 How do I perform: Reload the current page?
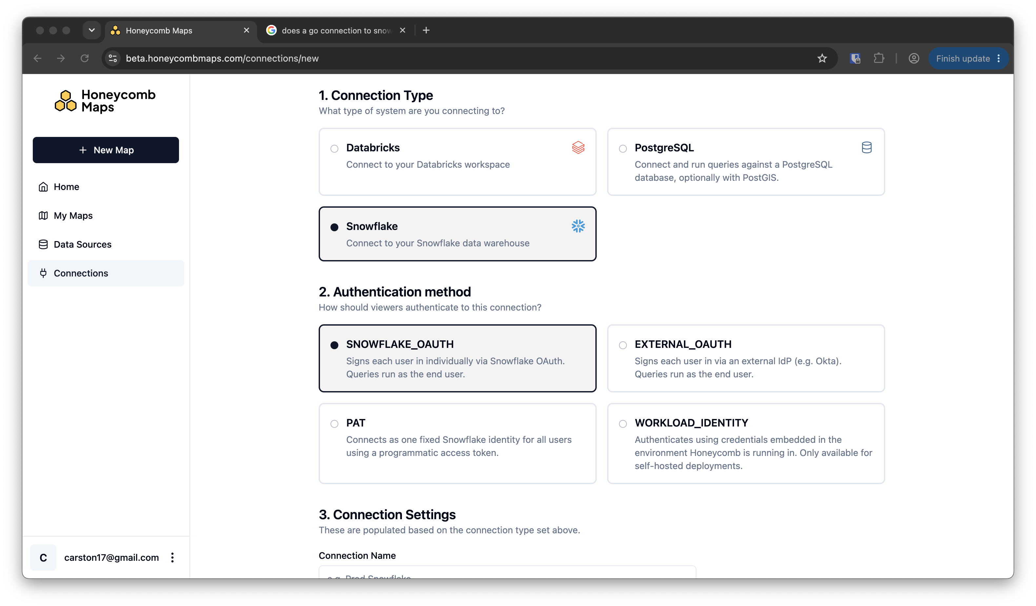tap(84, 58)
